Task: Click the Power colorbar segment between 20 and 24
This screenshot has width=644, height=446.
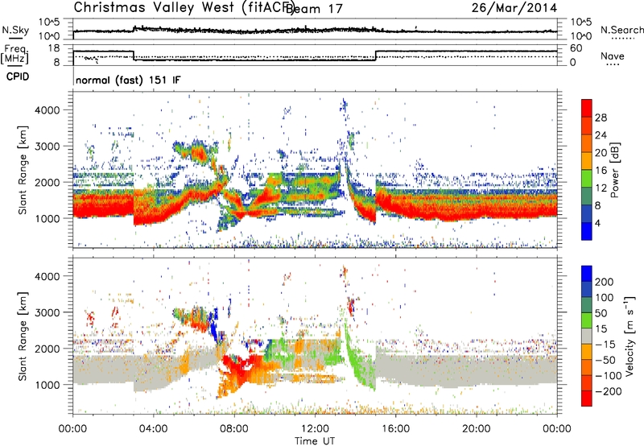Action: 587,143
